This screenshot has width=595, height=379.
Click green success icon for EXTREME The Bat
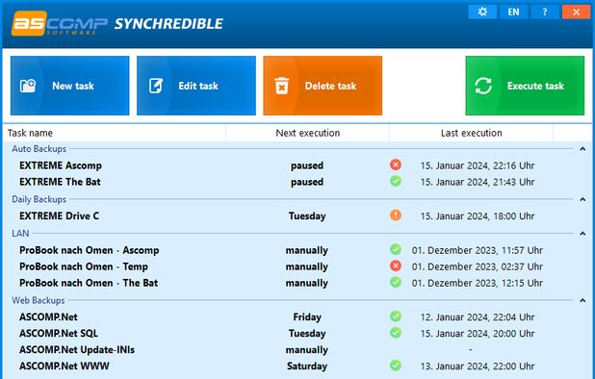tap(396, 181)
